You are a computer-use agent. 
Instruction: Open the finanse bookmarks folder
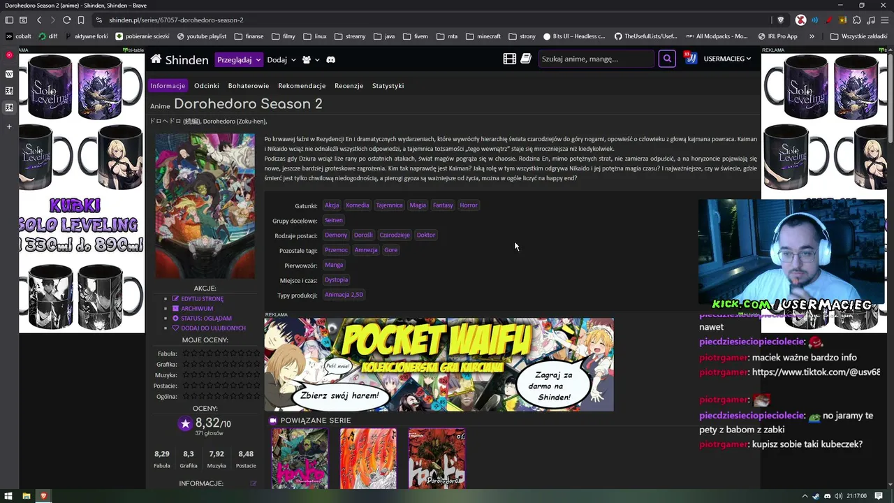click(x=249, y=36)
